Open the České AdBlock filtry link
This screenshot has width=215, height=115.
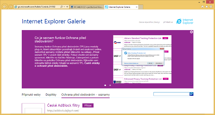coord(63,105)
